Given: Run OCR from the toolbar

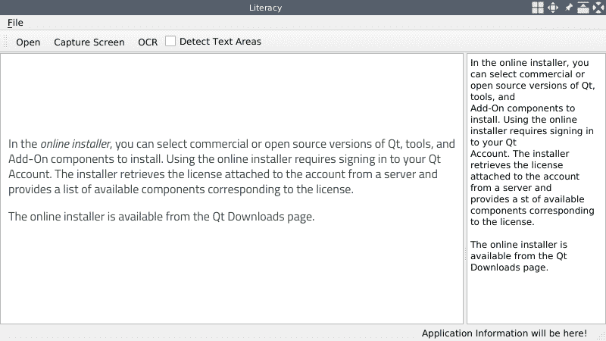Looking at the screenshot, I should tap(148, 42).
